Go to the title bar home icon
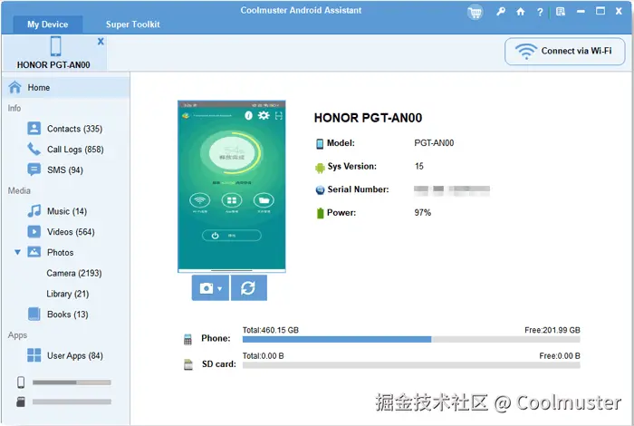Screen dimensions: 634x426 click(521, 12)
